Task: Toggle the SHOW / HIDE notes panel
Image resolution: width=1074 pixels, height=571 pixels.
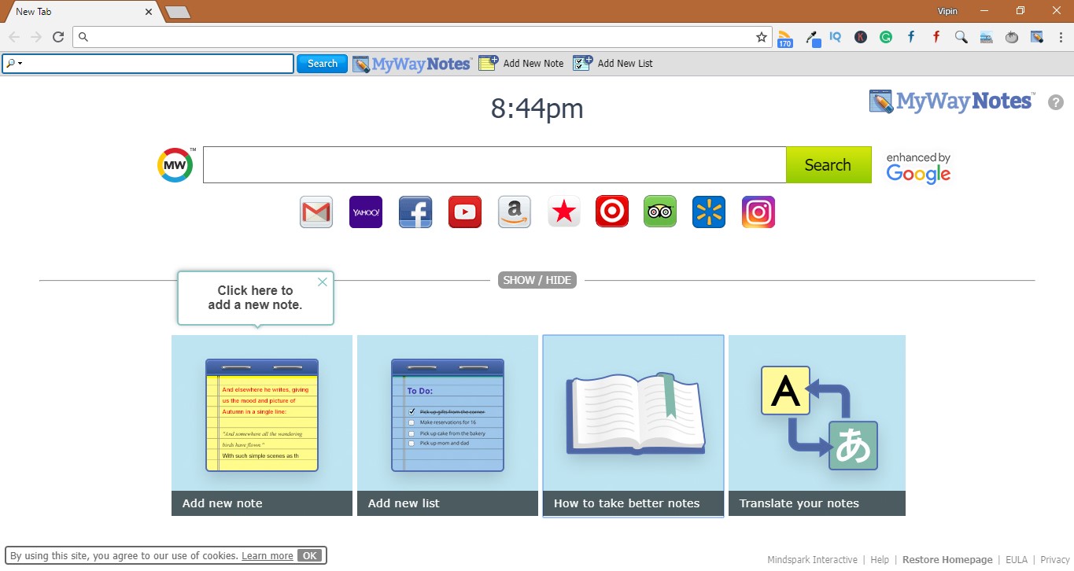Action: pos(537,279)
